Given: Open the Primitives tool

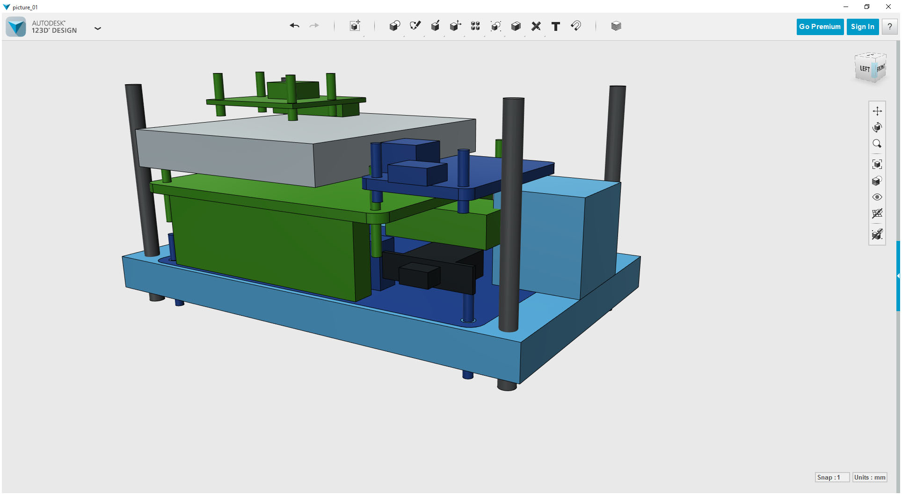Looking at the screenshot, I should coord(394,26).
